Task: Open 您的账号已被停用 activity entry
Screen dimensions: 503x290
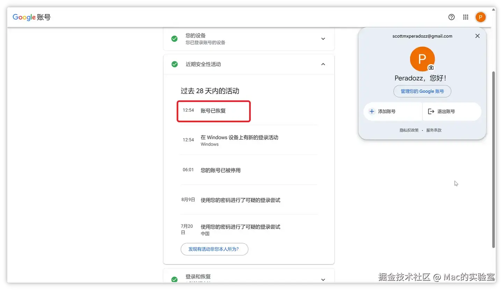Action: point(249,170)
